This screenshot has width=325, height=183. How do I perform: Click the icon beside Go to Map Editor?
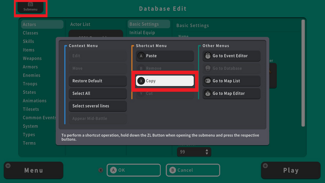coord(208,93)
